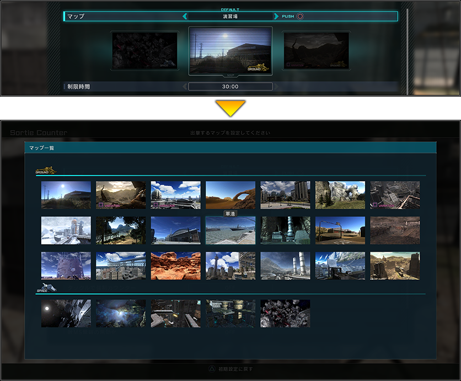
Task: Choose the elevated highway city map thumbnail
Action: click(121, 266)
